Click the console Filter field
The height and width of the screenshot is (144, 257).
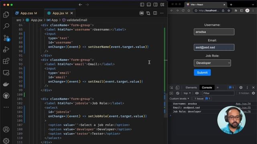(x=218, y=93)
